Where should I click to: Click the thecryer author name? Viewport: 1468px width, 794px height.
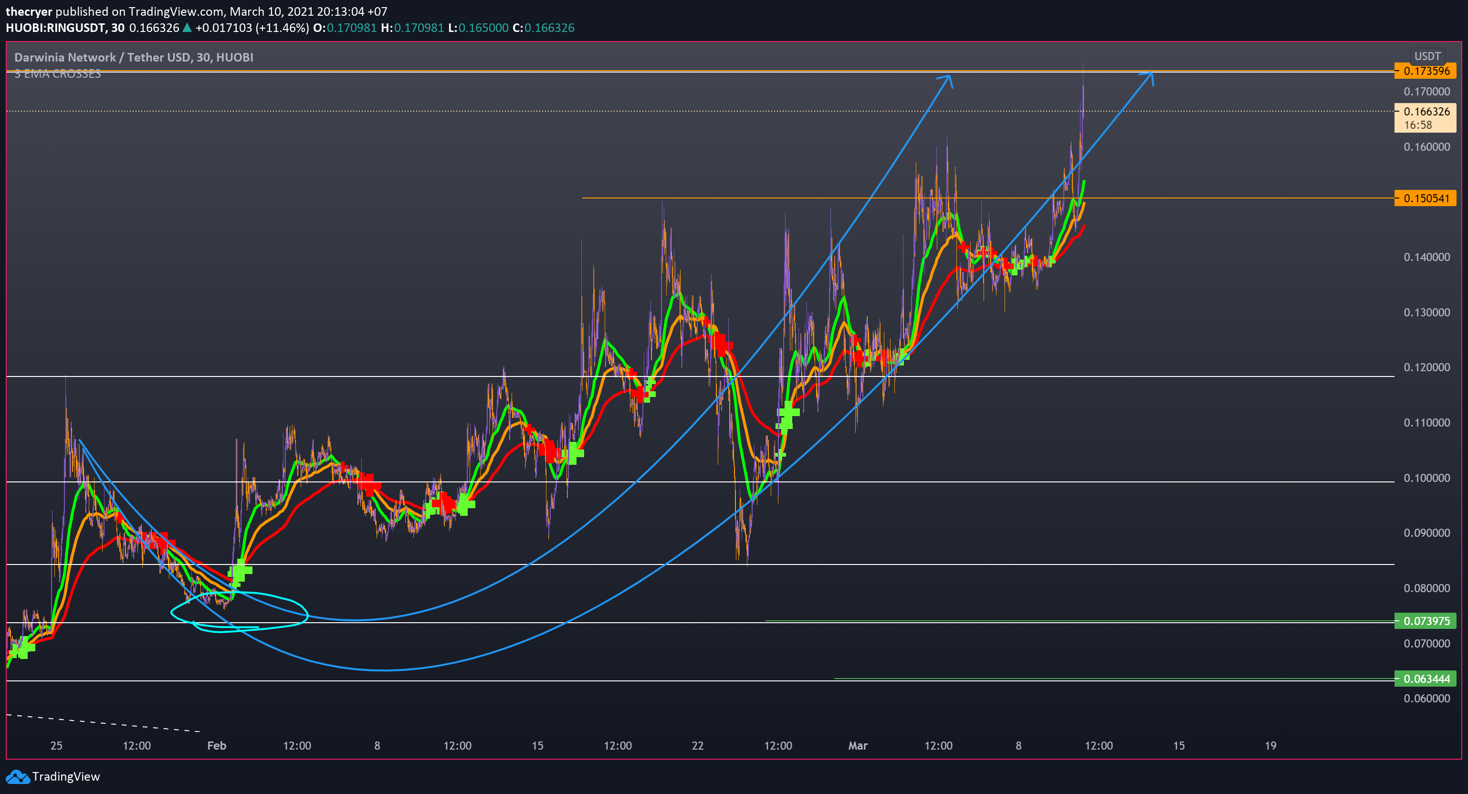click(x=29, y=11)
